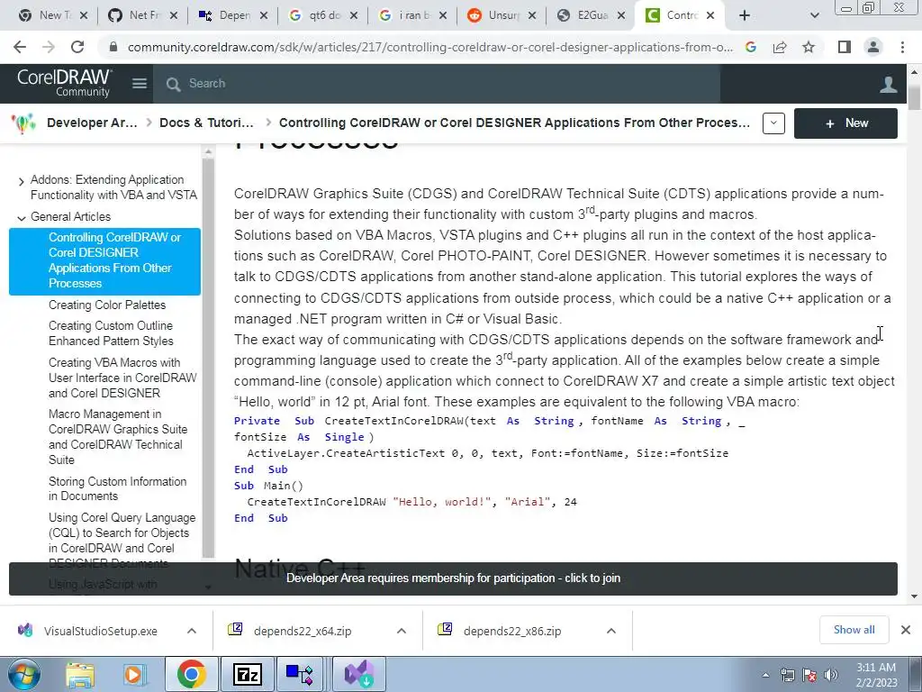The width and height of the screenshot is (922, 692).
Task: Switch to the GitHub Net Fr tab
Action: (x=144, y=15)
